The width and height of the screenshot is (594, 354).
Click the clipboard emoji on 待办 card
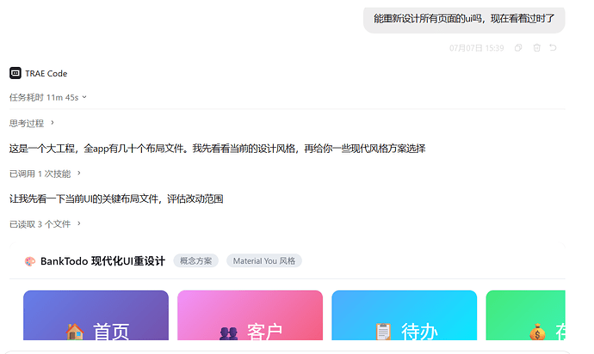click(383, 332)
